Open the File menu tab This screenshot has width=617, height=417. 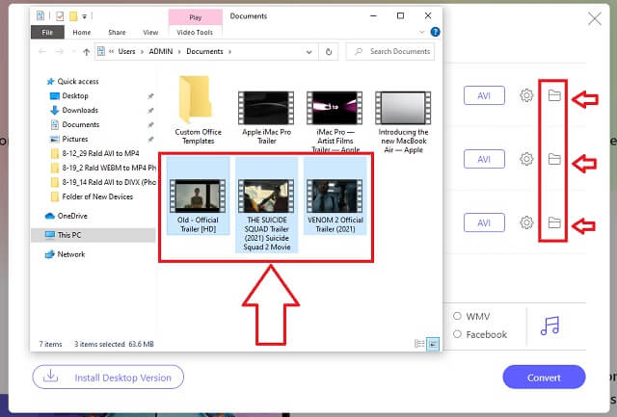click(47, 32)
